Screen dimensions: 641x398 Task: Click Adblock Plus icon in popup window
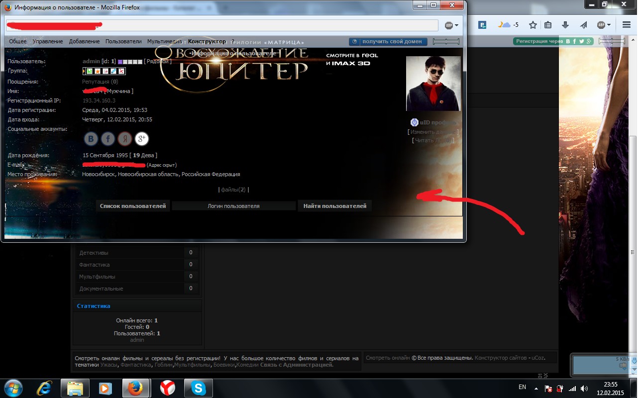click(448, 25)
